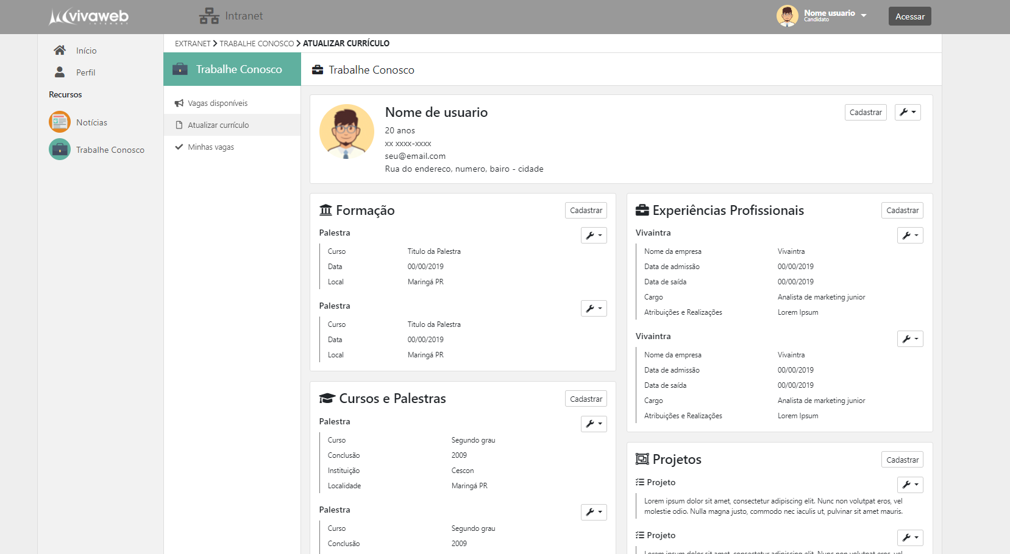The height and width of the screenshot is (554, 1010).
Task: Open wrench menu for first Formação Palestra
Action: pos(593,236)
